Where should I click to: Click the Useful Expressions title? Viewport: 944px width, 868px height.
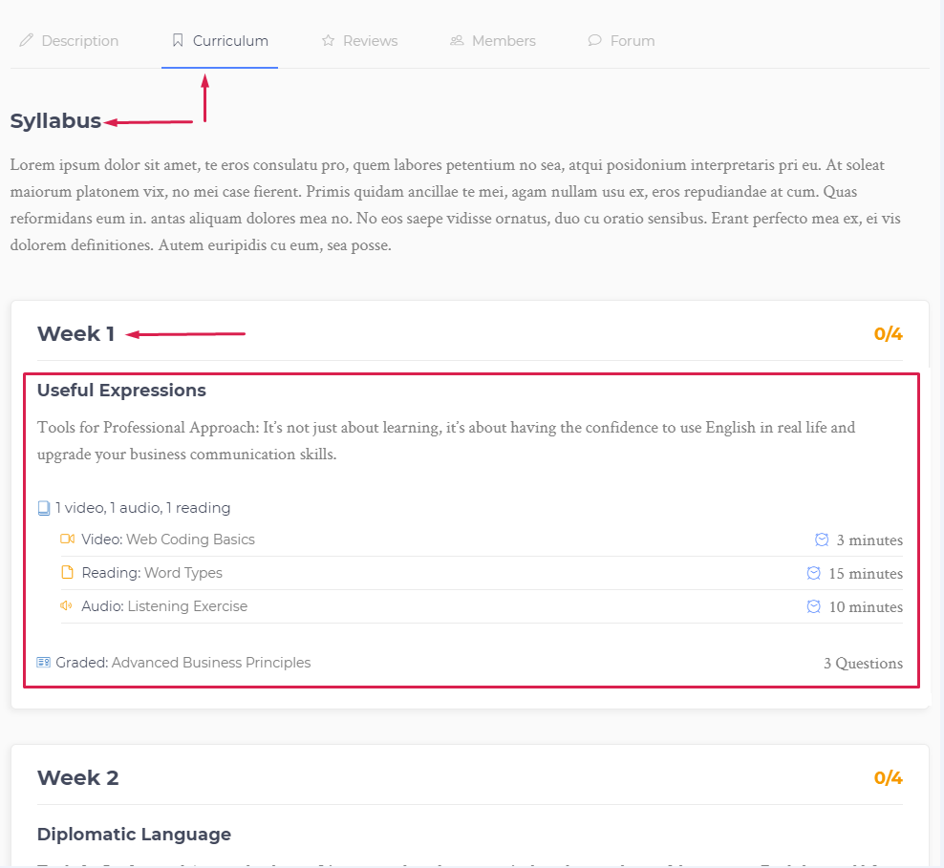pyautogui.click(x=121, y=391)
